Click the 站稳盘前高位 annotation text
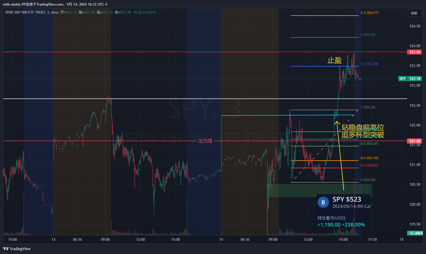 pyautogui.click(x=363, y=128)
